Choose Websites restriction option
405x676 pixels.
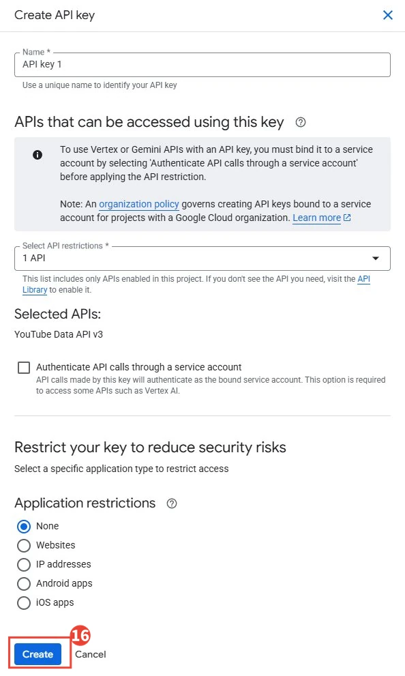(24, 545)
